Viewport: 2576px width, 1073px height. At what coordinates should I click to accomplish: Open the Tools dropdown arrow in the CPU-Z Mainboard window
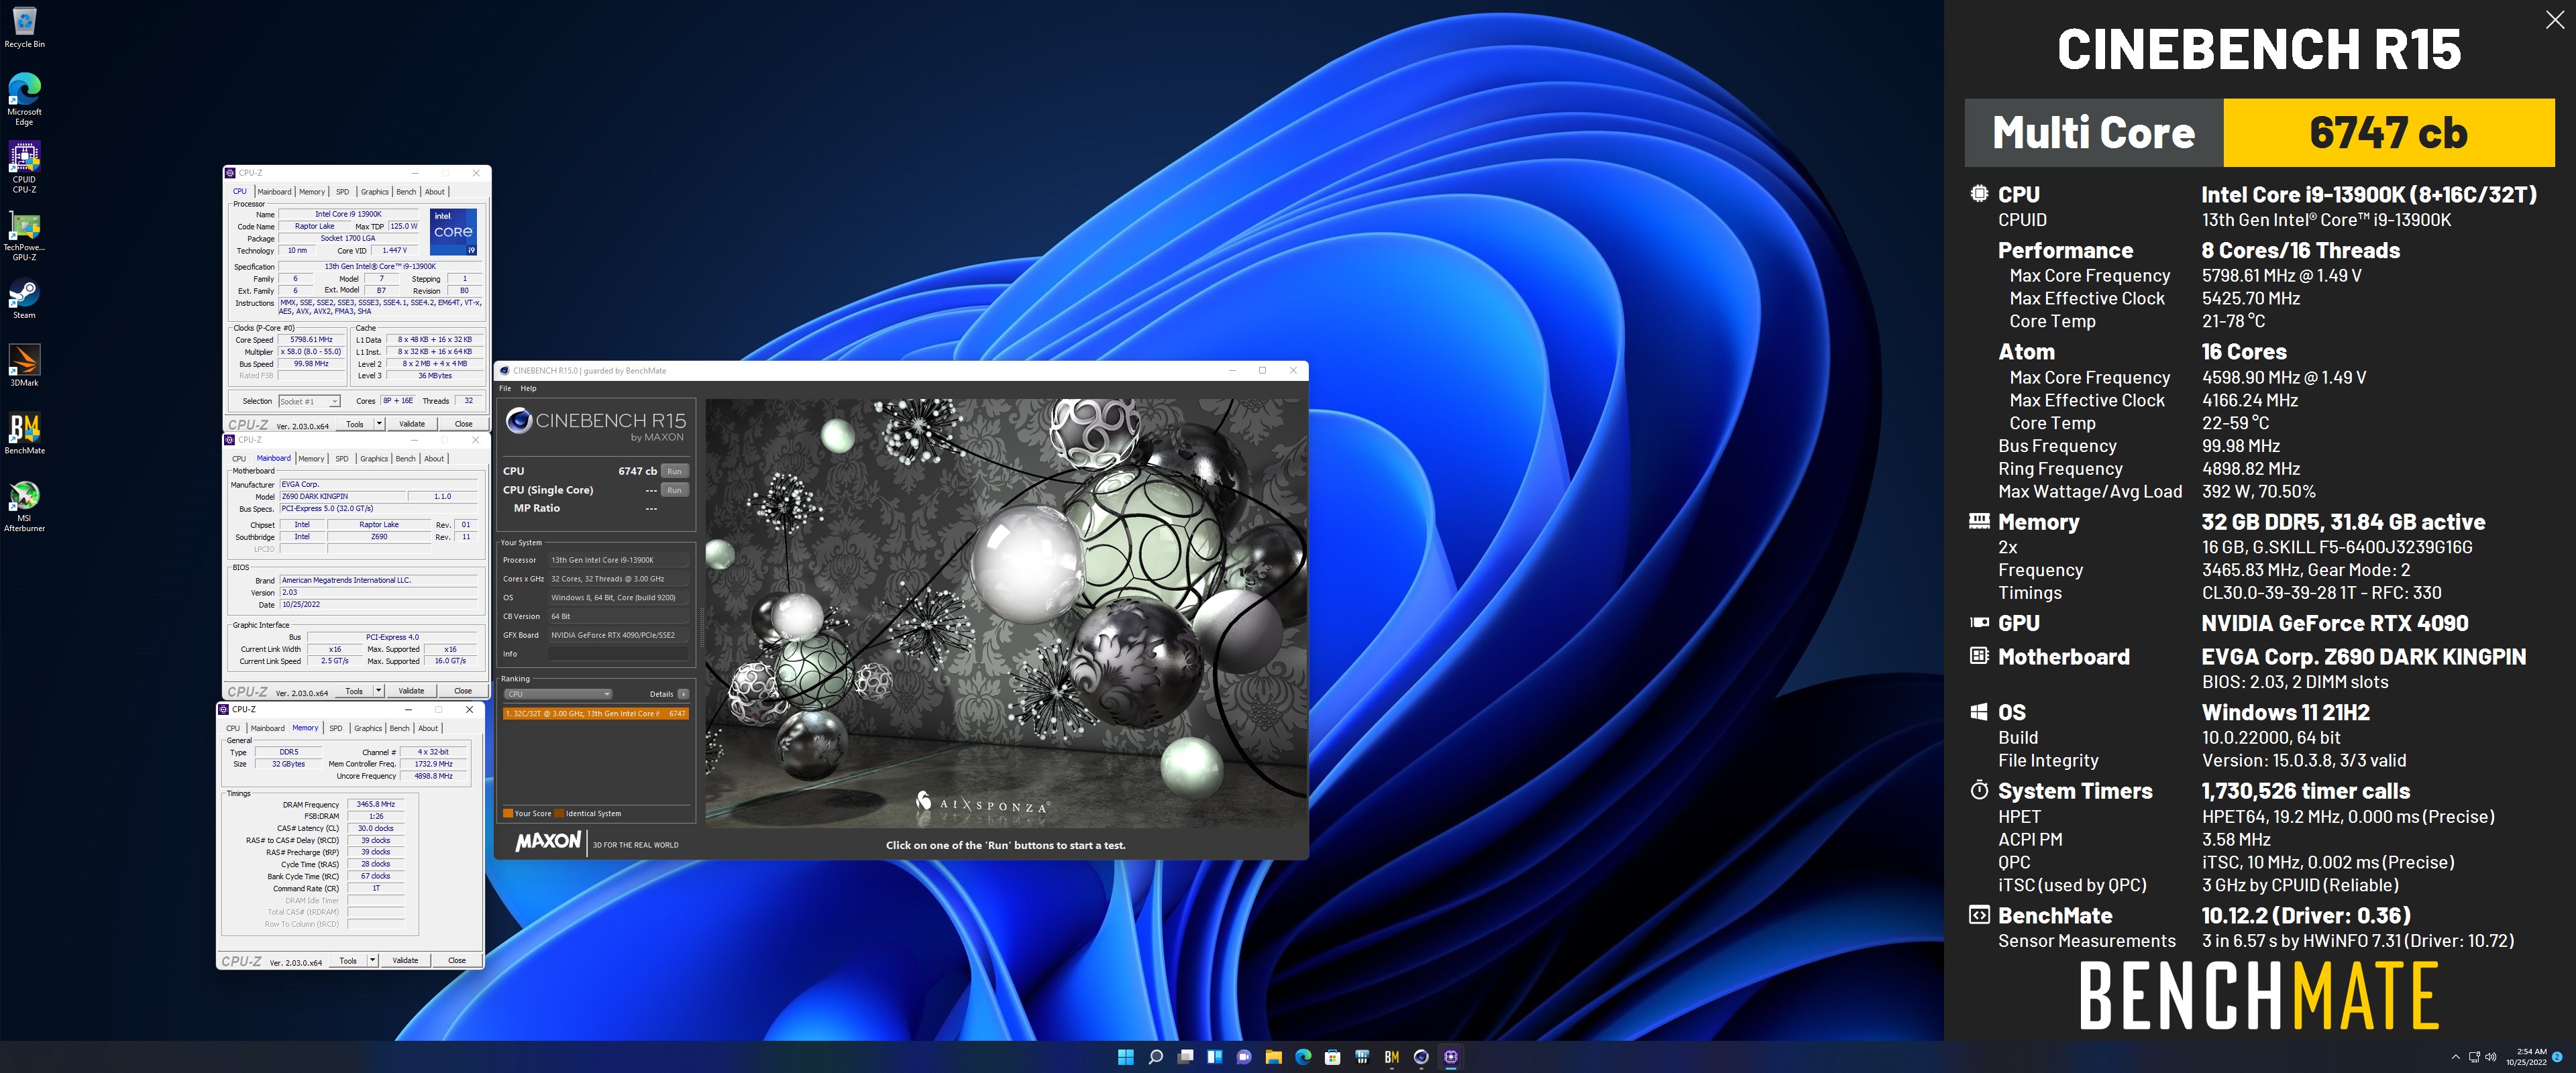tap(378, 691)
